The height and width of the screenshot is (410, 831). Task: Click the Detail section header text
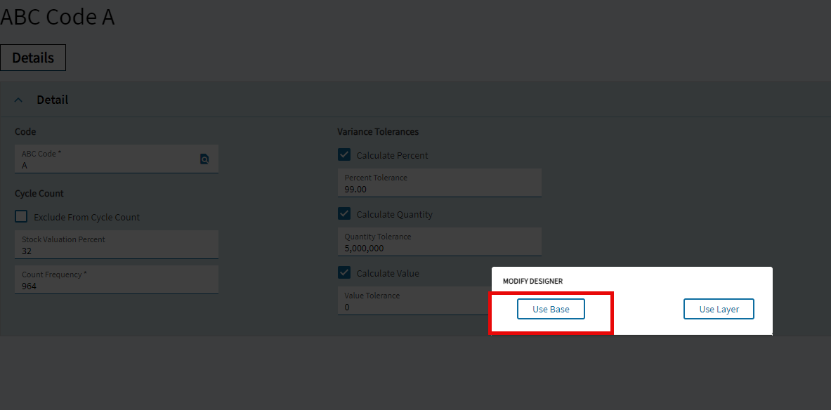(x=53, y=100)
